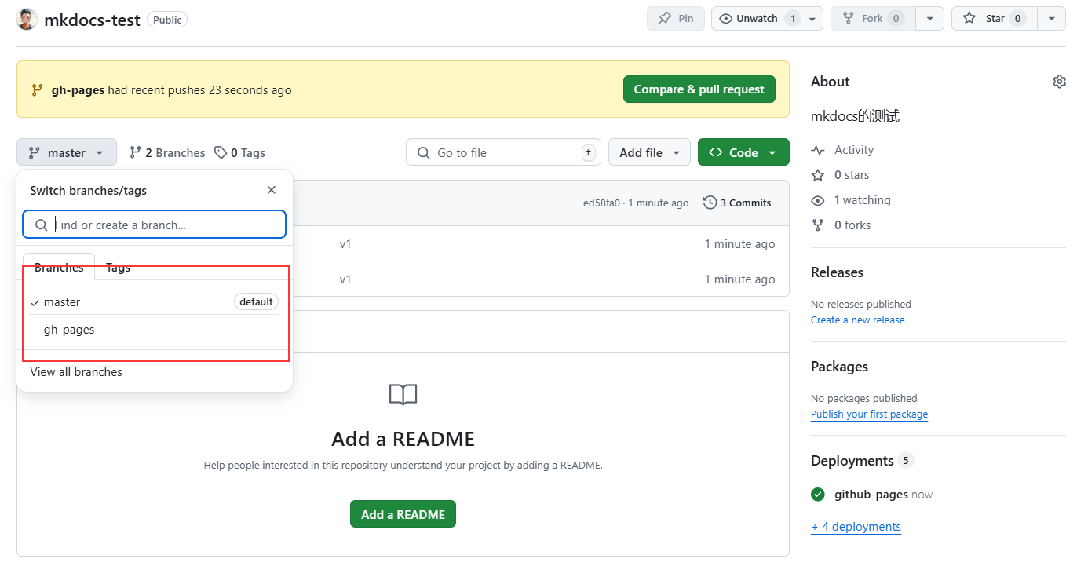Viewport: 1077px width, 566px height.
Task: Click the default badge on master
Action: point(256,301)
